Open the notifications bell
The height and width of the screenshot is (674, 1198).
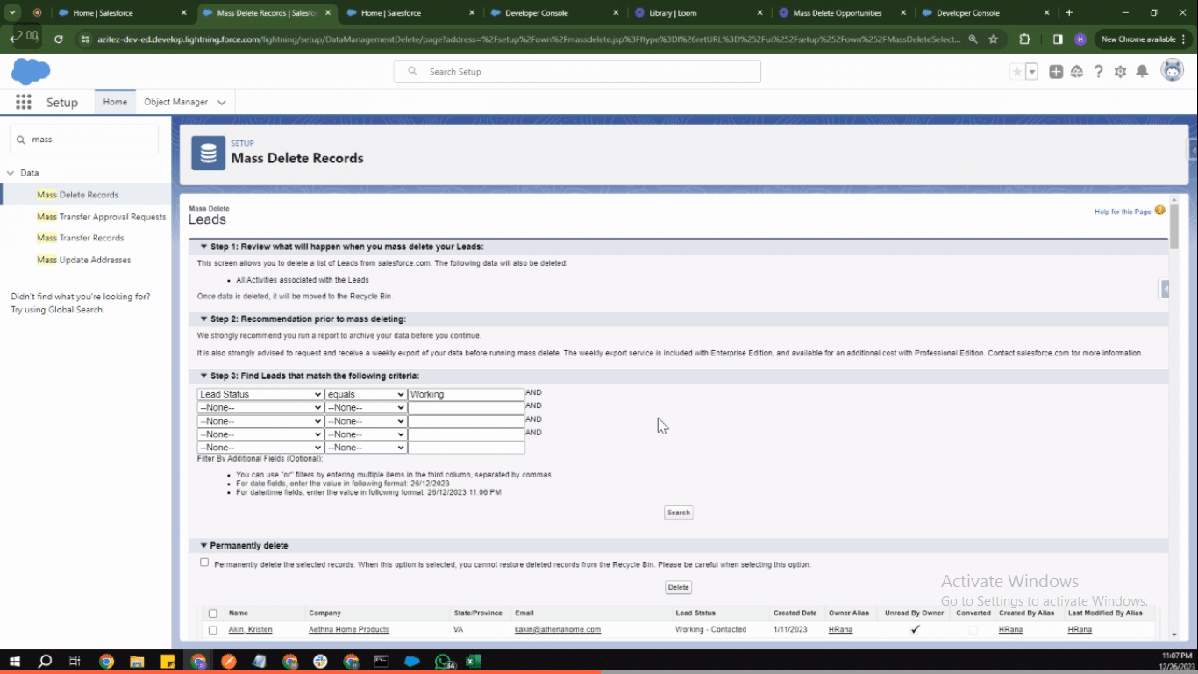tap(1142, 72)
